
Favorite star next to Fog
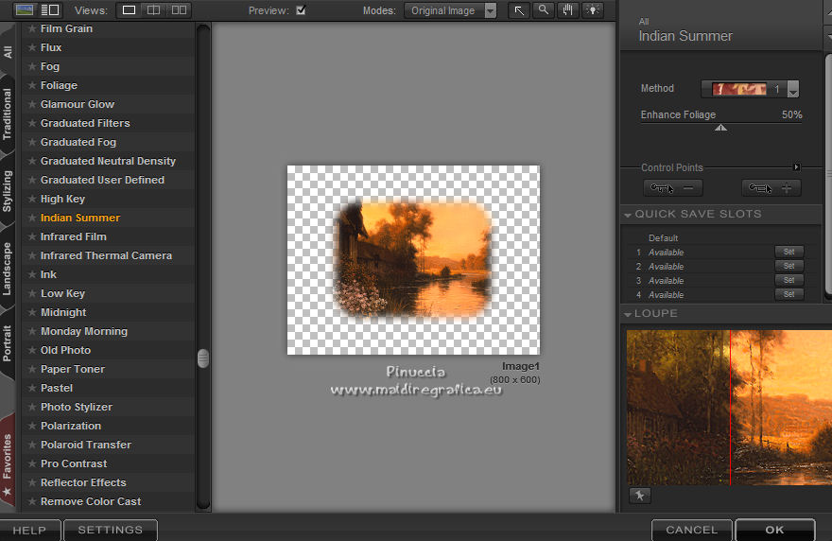tap(32, 66)
